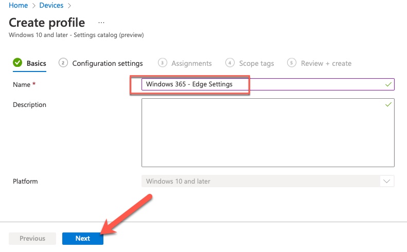The image size is (407, 252).
Task: Navigate to Home breadcrumb link
Action: click(x=18, y=5)
